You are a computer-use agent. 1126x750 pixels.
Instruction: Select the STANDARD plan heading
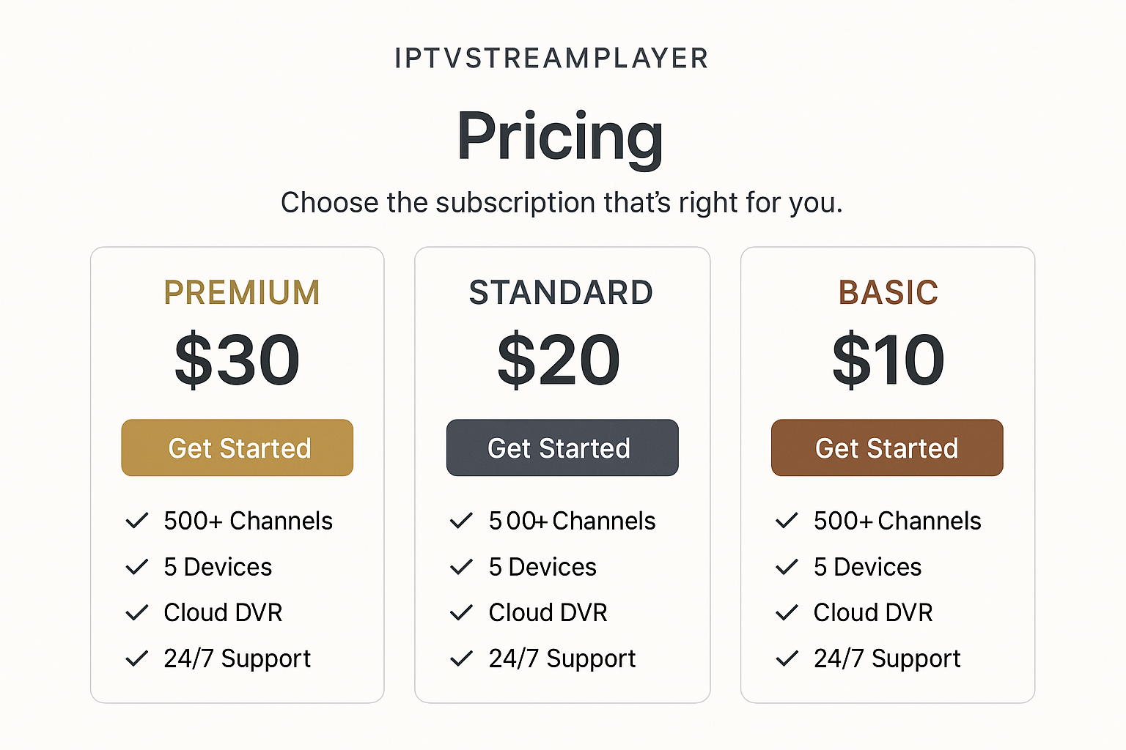pos(562,292)
